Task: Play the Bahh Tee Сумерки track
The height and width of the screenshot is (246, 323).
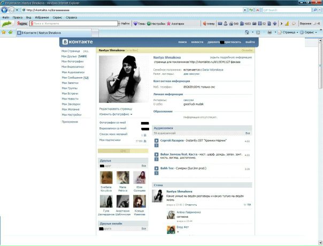Action: (156, 169)
